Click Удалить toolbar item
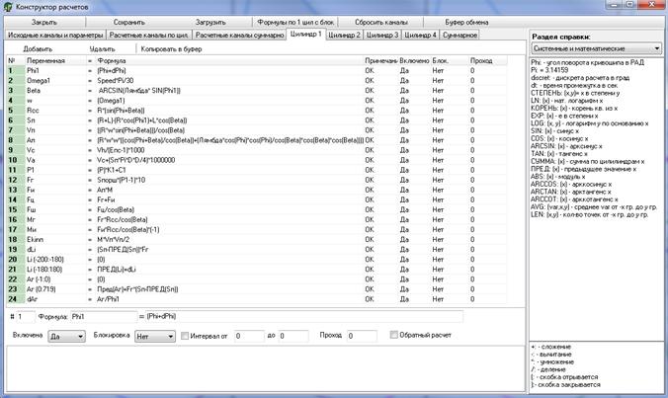The image size is (668, 398). click(x=102, y=49)
